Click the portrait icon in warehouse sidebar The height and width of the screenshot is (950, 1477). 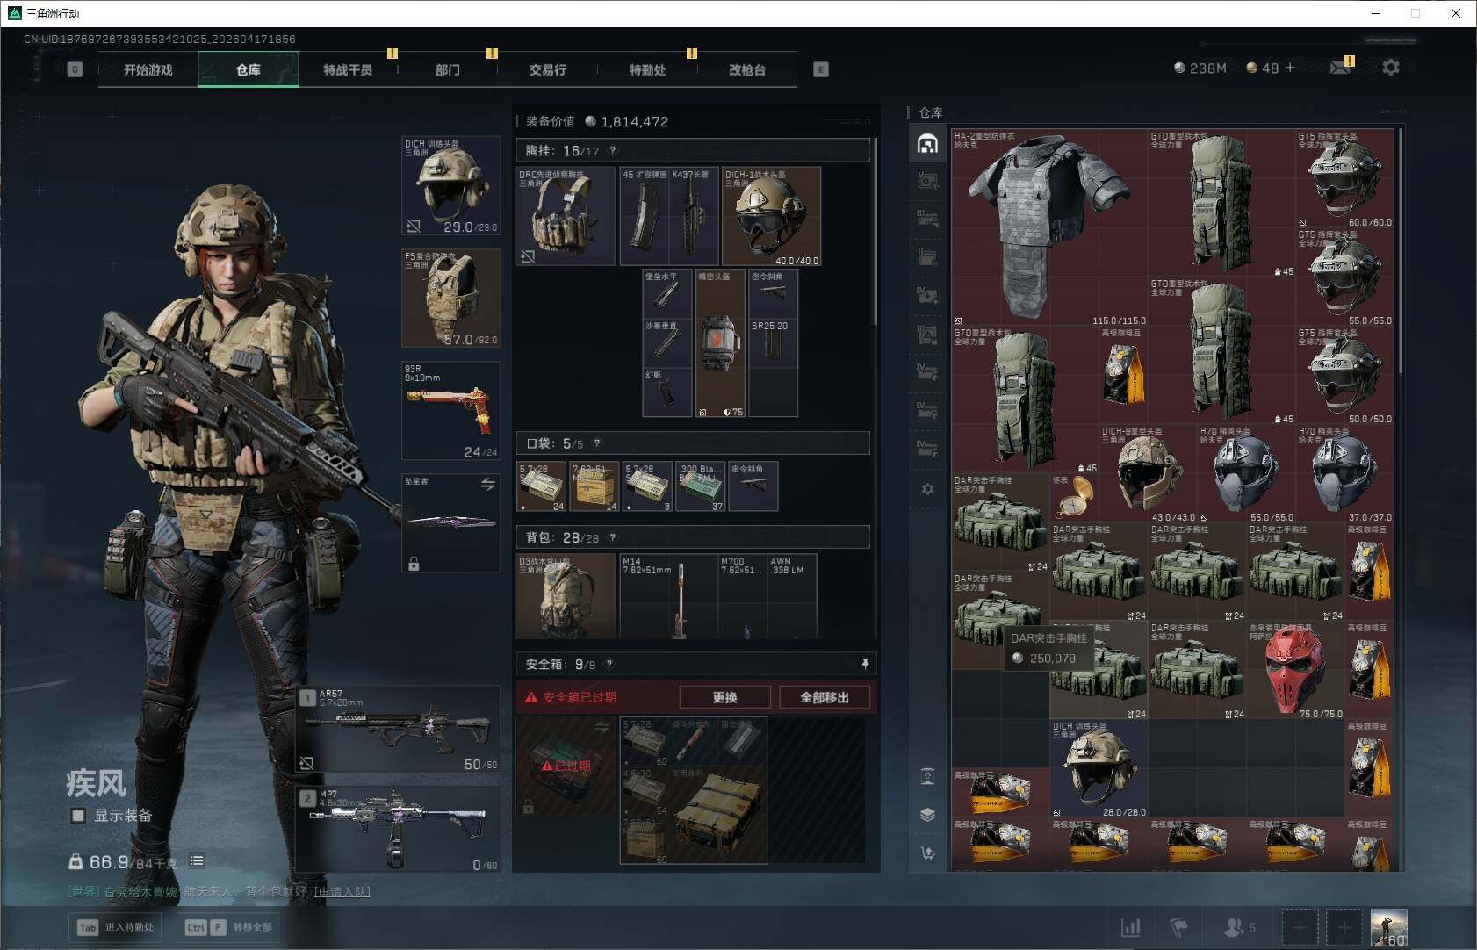click(927, 776)
